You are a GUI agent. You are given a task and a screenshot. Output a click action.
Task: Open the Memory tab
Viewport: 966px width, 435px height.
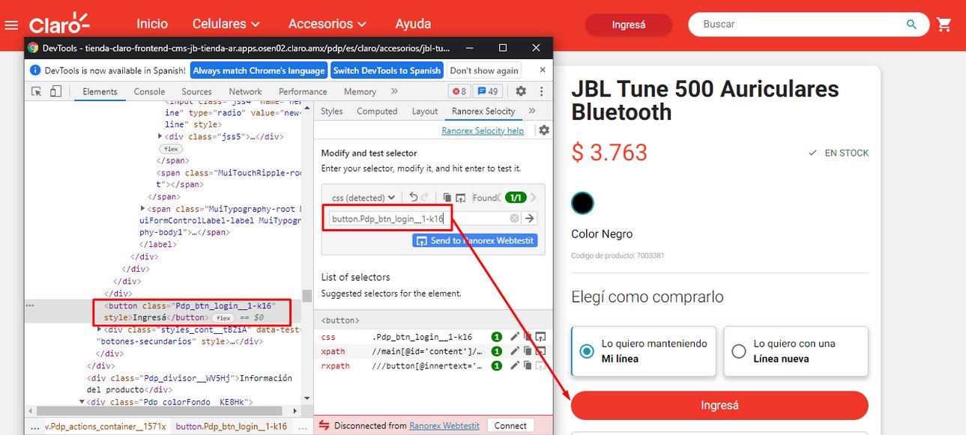(360, 91)
